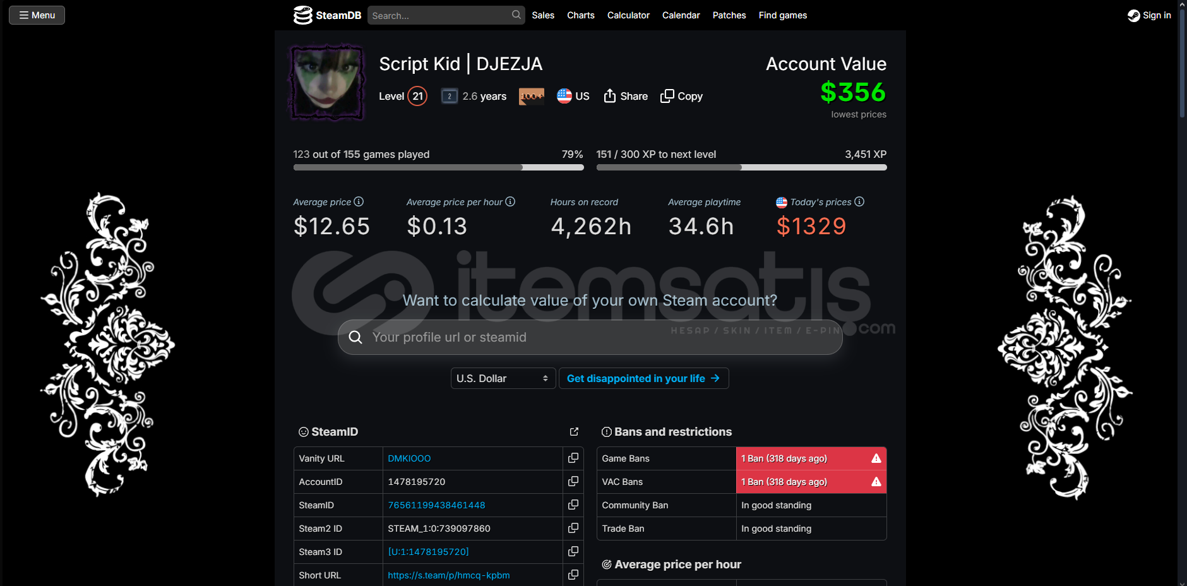Click the games played progress bar

(x=438, y=167)
